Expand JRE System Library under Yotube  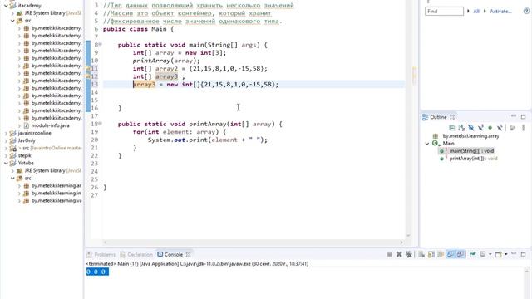[x=13, y=170]
